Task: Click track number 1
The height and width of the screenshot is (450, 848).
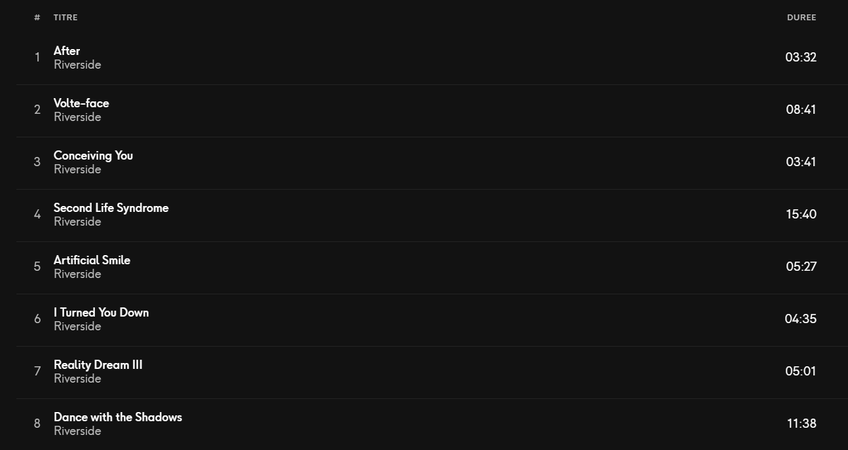Action: [x=37, y=57]
